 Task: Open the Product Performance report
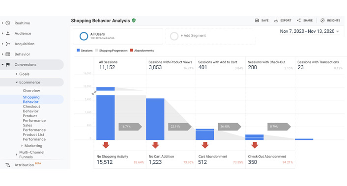(x=34, y=118)
